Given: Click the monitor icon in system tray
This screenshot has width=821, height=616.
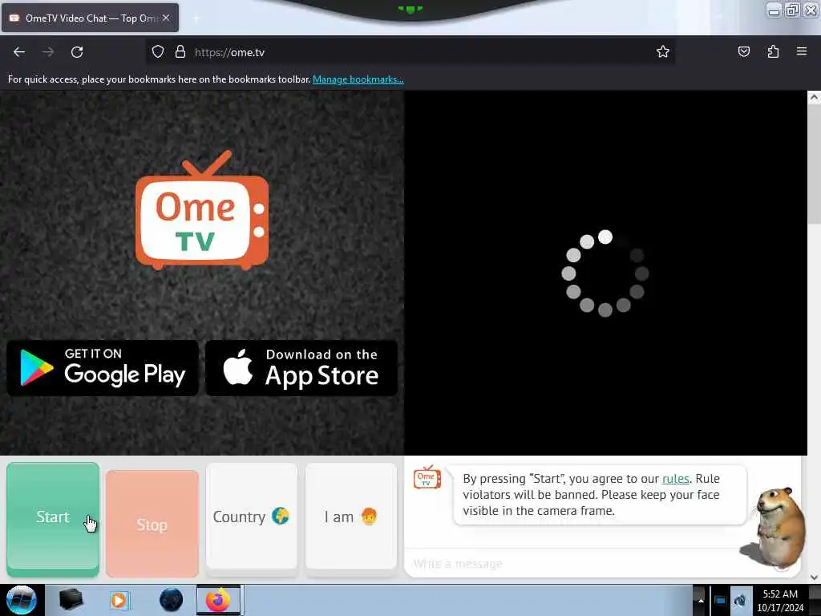Looking at the screenshot, I should point(721,600).
